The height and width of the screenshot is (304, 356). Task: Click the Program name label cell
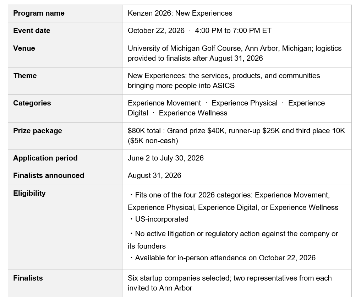[x=65, y=13]
